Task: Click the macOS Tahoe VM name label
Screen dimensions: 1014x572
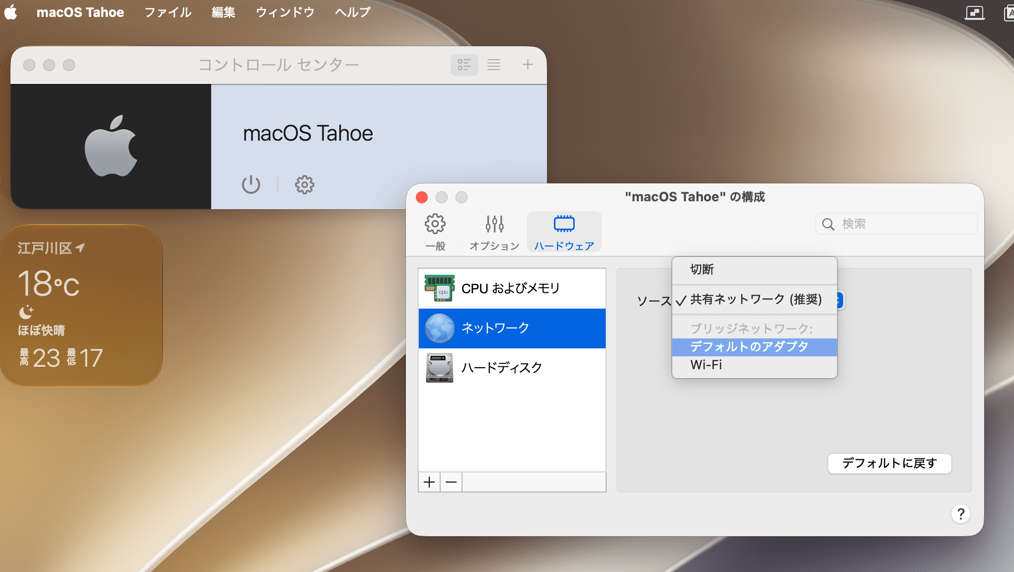Action: pyautogui.click(x=308, y=133)
